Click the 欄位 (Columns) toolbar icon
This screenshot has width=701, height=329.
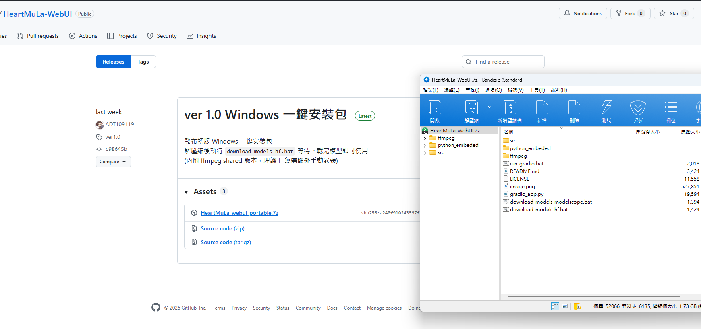point(671,107)
